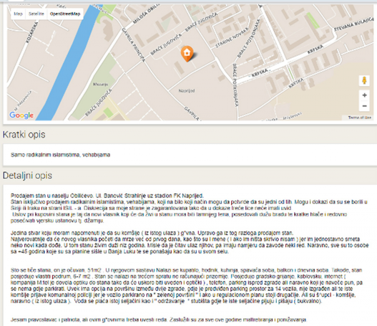
Task: Select the OpenStreetMap layer
Action: point(64,14)
